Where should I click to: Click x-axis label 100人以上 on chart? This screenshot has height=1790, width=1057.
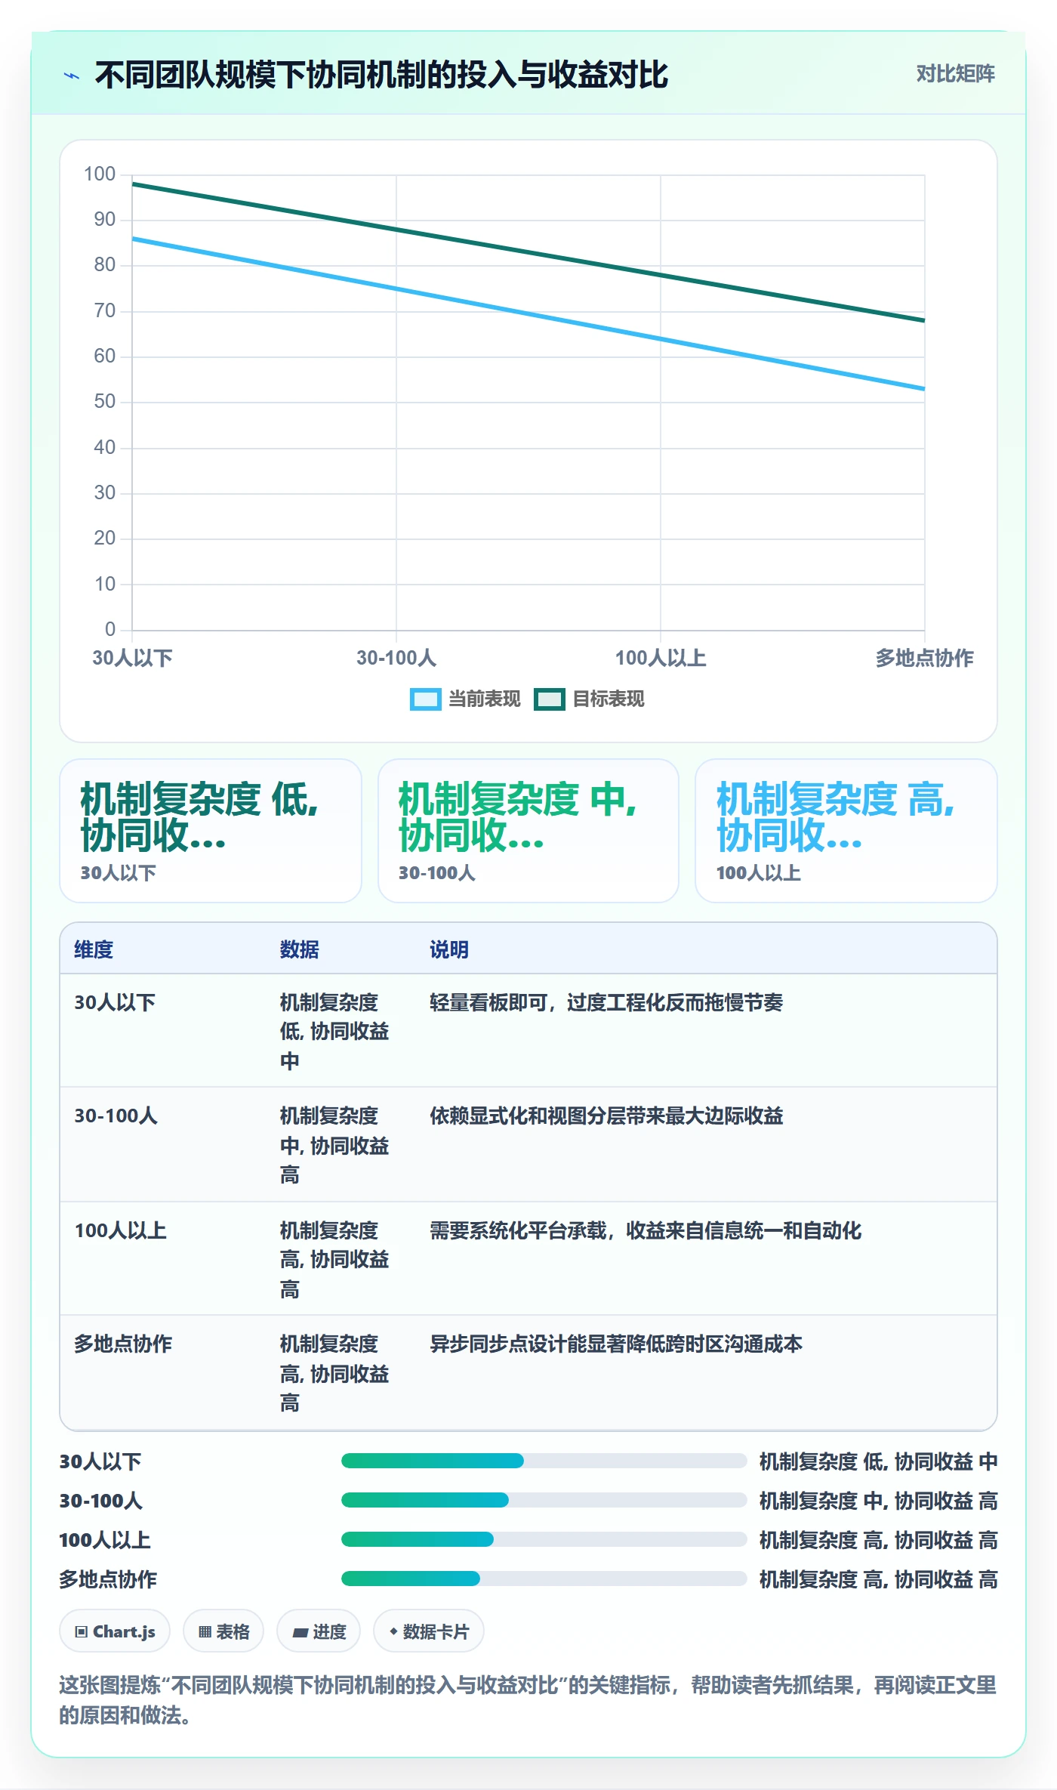[x=661, y=658]
